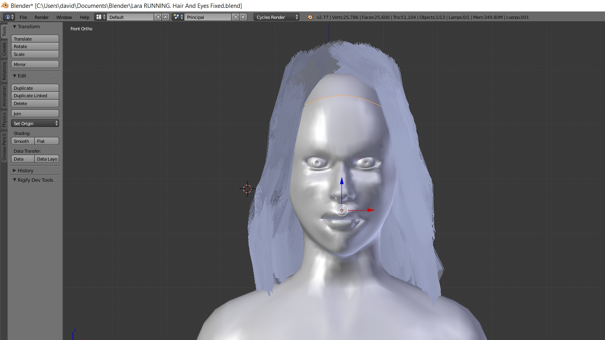This screenshot has width=605, height=340.
Task: Set shading to Flat
Action: tap(46, 141)
